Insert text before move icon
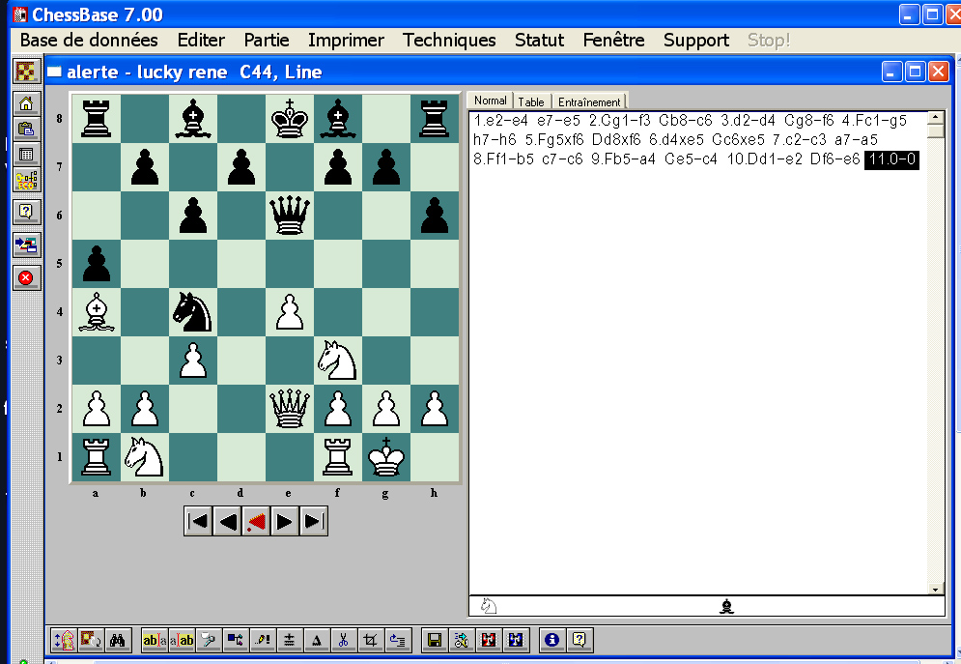 [x=155, y=640]
